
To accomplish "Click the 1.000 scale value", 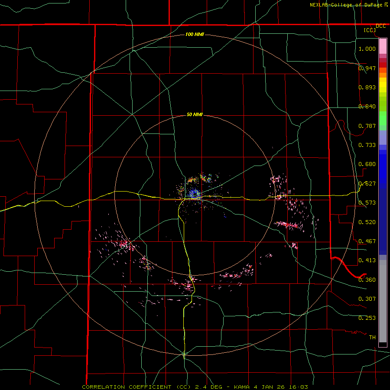I will pyautogui.click(x=367, y=49).
